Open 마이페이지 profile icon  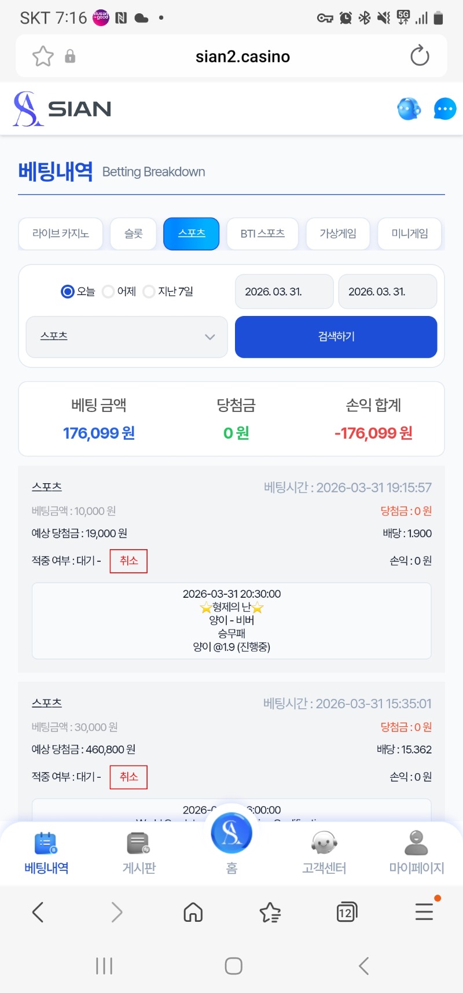pos(416,852)
